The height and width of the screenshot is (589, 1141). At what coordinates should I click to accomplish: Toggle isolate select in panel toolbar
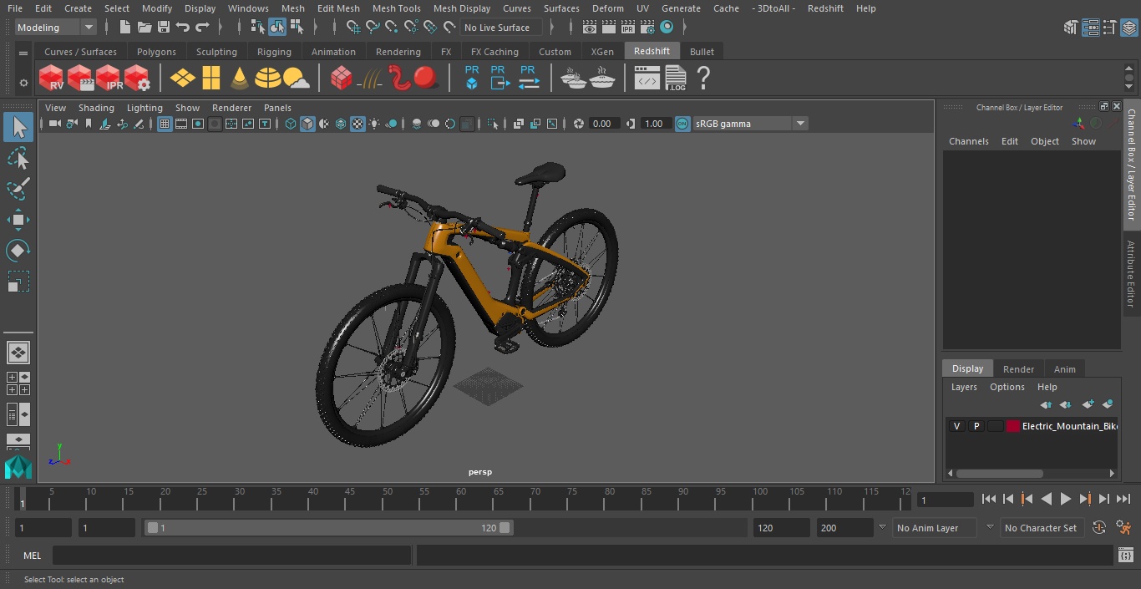pos(493,124)
